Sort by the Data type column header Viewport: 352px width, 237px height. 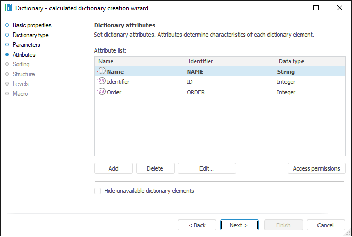309,61
